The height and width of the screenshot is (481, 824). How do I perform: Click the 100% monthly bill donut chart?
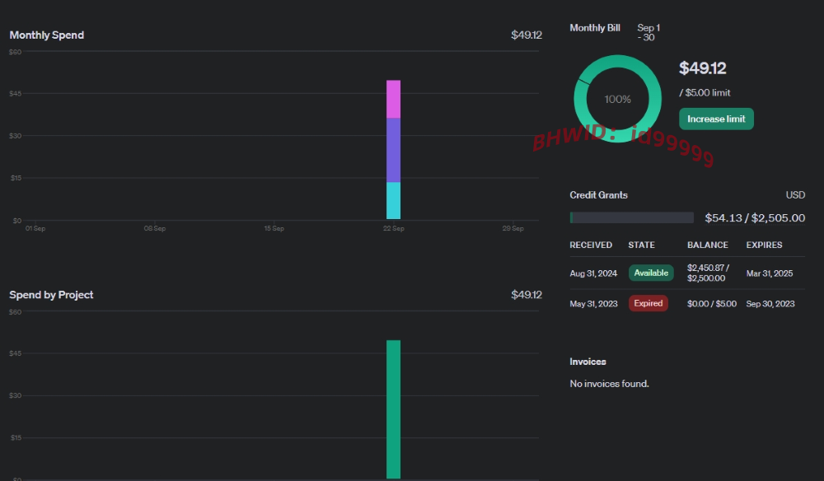pos(617,99)
